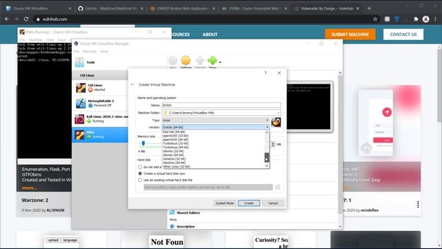The height and width of the screenshot is (249, 442).
Task: Open the Version dropdown showing Oracle (64-bit)
Action: click(x=215, y=127)
